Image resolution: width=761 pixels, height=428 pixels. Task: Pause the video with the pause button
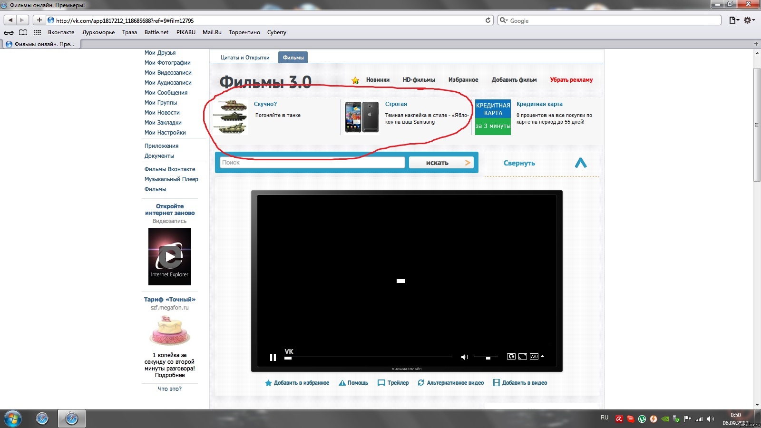tap(273, 357)
